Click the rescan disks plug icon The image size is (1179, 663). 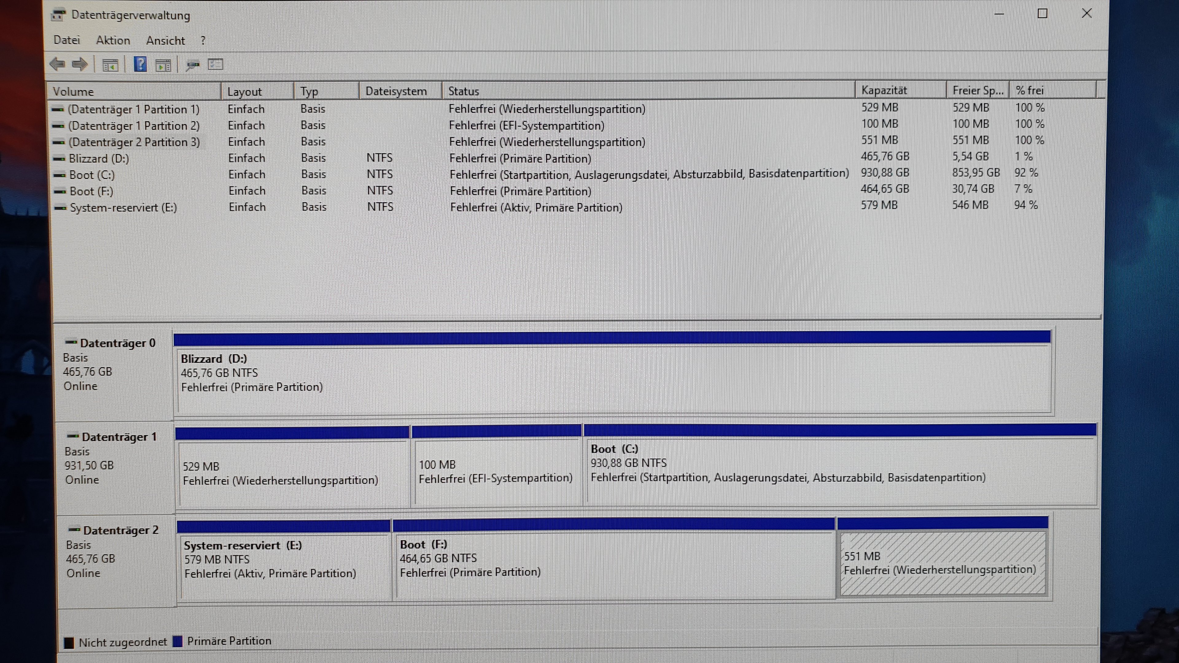click(193, 65)
